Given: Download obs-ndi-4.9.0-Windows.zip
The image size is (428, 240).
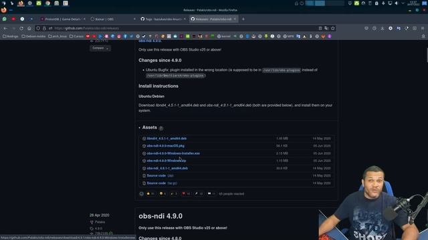Looking at the screenshot, I should pos(167,161).
